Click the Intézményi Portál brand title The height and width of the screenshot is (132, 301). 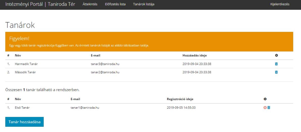40,4
